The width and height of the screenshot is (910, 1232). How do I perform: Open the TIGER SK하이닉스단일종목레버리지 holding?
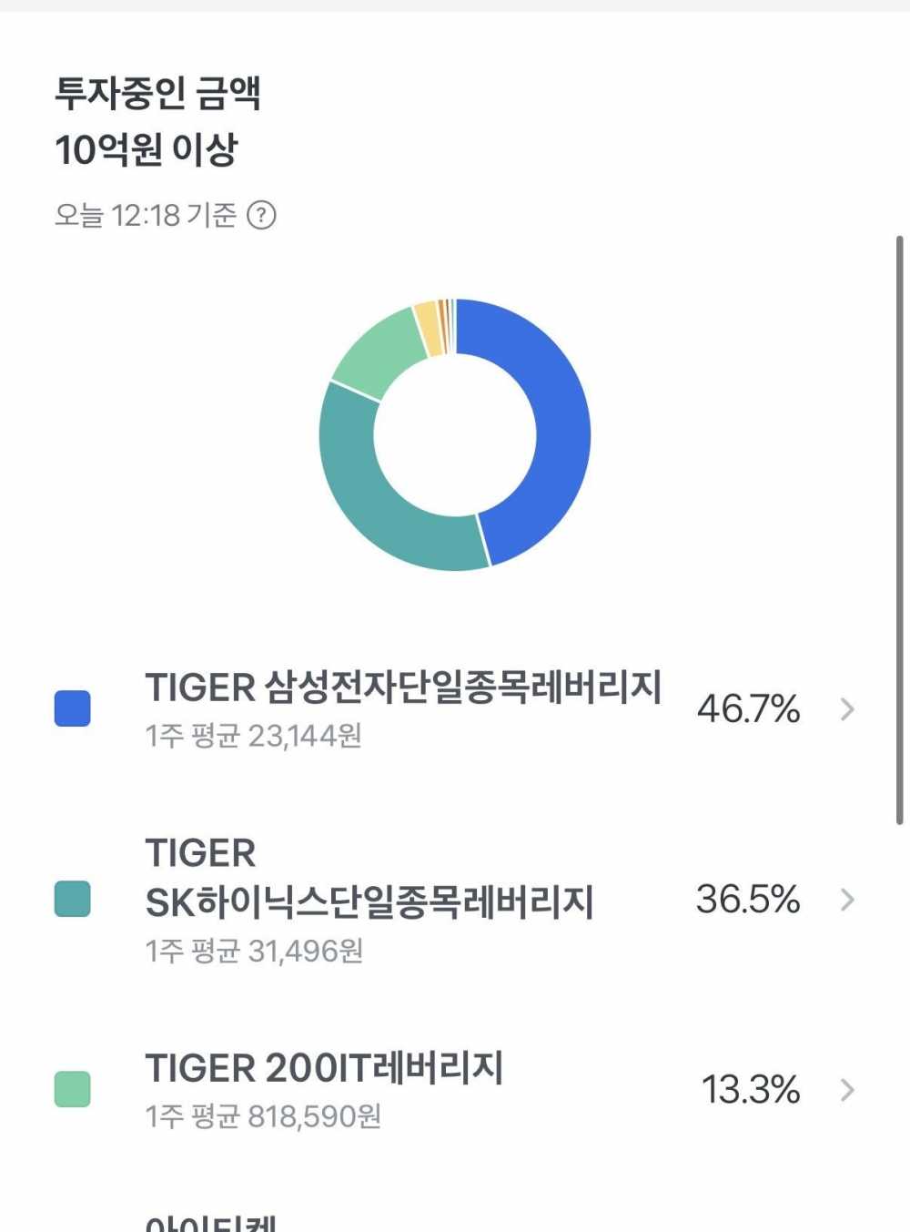[x=455, y=899]
